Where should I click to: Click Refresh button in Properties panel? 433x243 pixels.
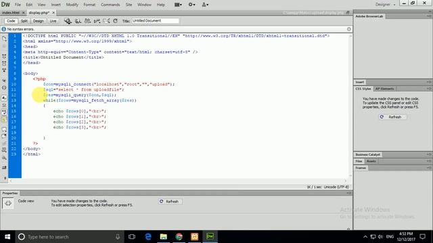[170, 202]
